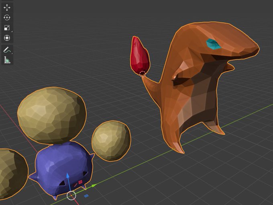Select the teal eye on orange character

[214, 44]
